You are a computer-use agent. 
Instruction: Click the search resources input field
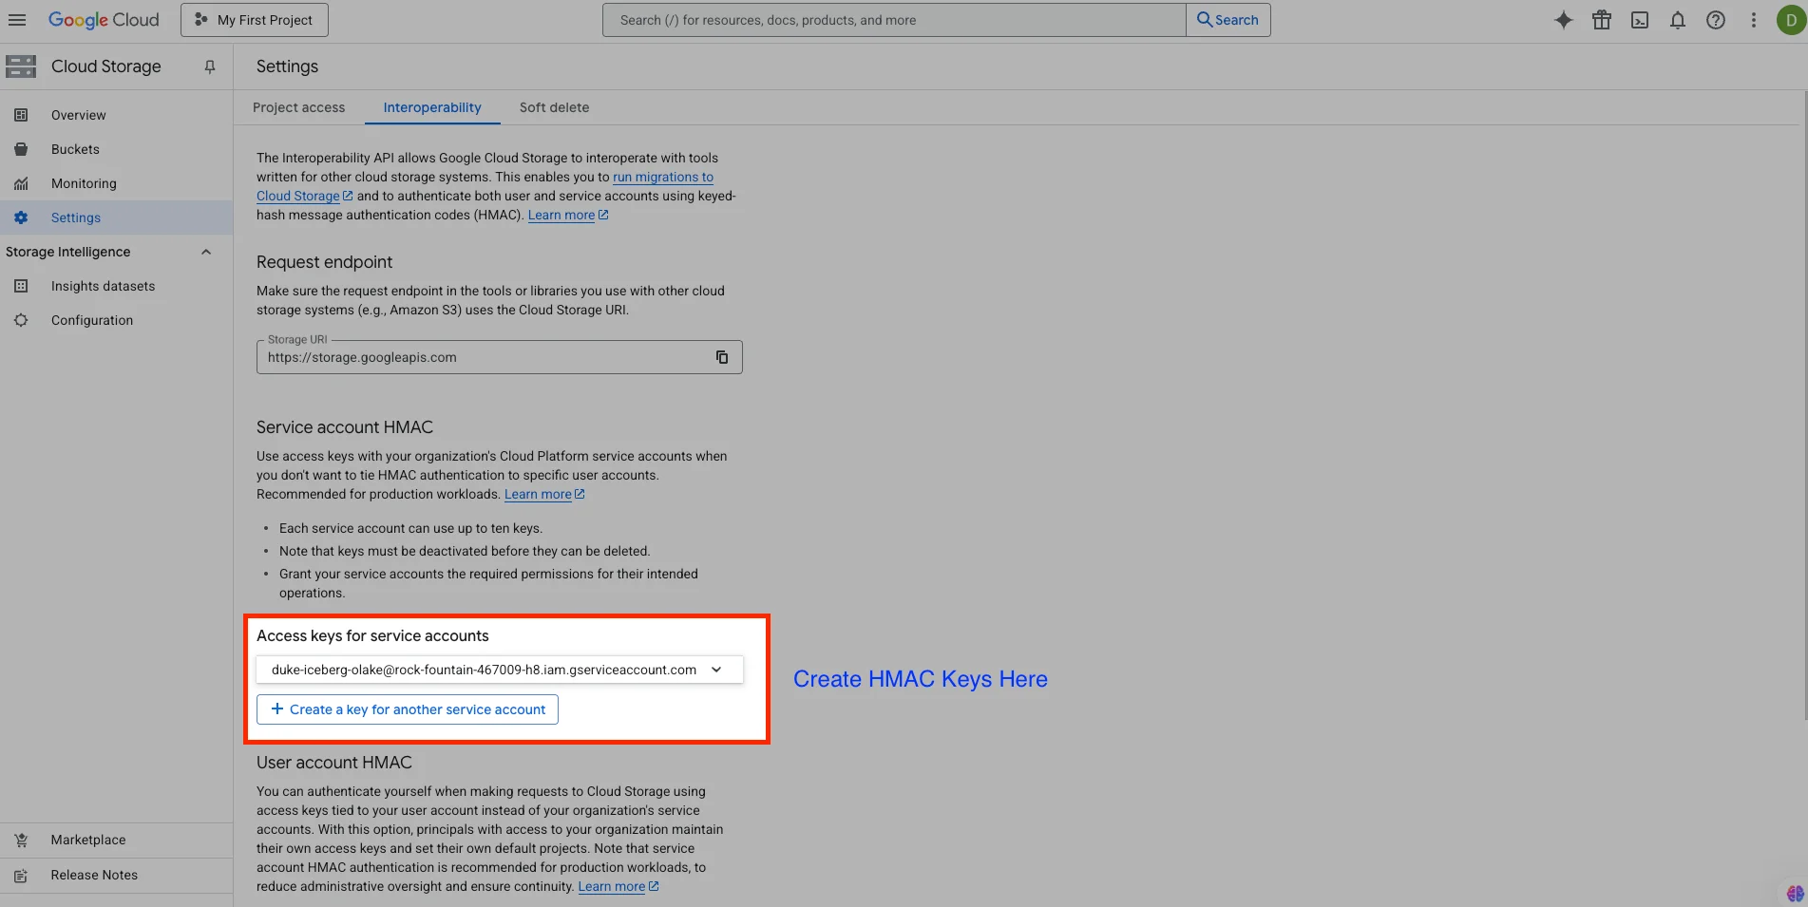(x=893, y=20)
